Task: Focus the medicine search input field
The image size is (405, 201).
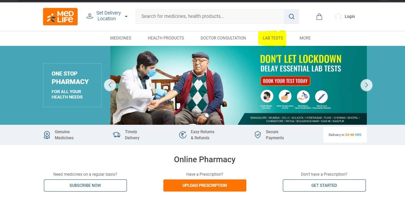Action: [210, 17]
